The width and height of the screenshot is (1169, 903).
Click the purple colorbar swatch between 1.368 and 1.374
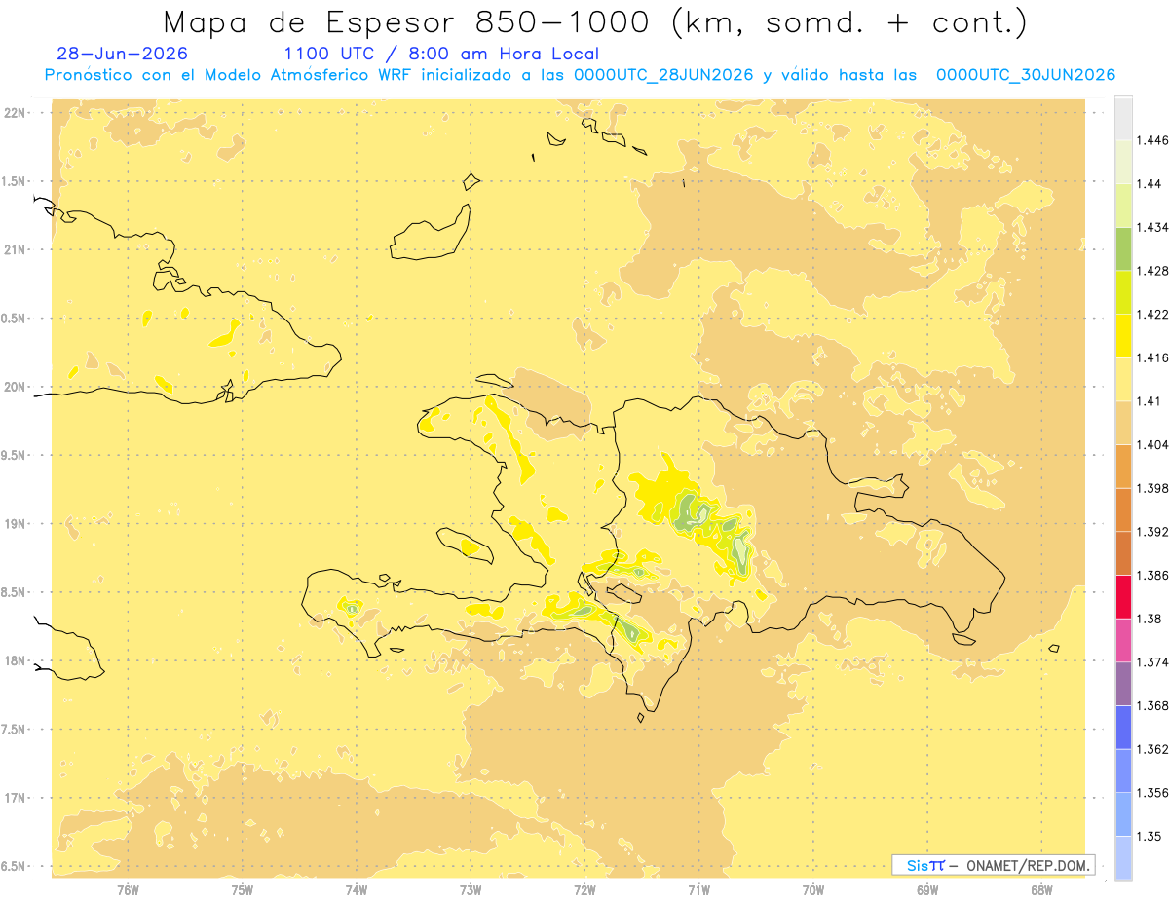click(1123, 684)
